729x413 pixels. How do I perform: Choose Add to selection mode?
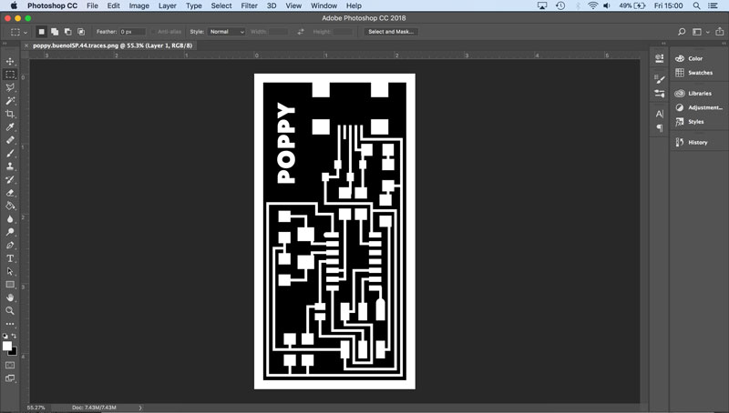click(x=55, y=32)
